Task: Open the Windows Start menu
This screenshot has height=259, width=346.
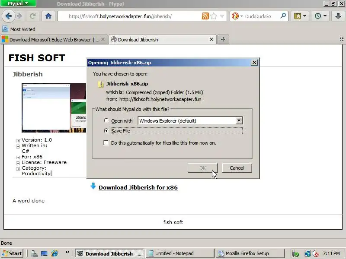Action: click(x=12, y=253)
